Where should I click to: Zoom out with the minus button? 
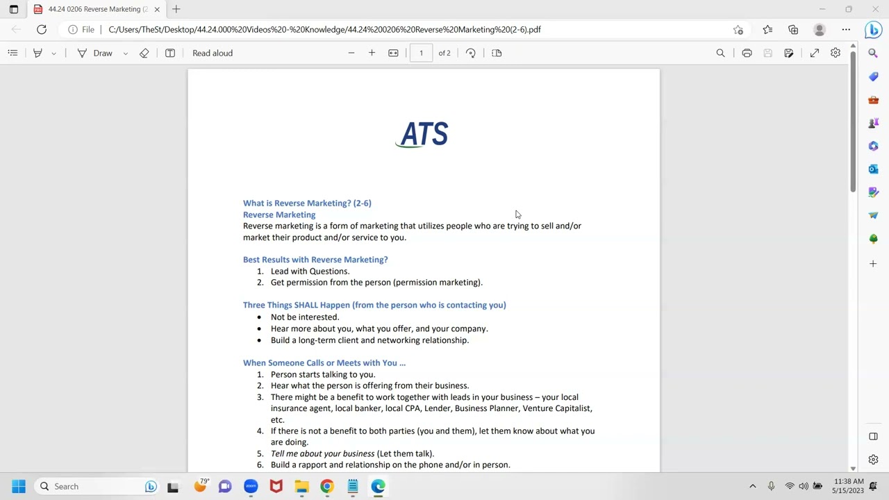351,53
